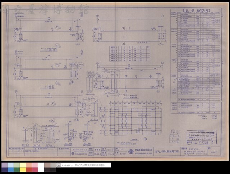Click the archive logo icon beside the catalog number
The height and width of the screenshot is (174, 230).
[59, 165]
